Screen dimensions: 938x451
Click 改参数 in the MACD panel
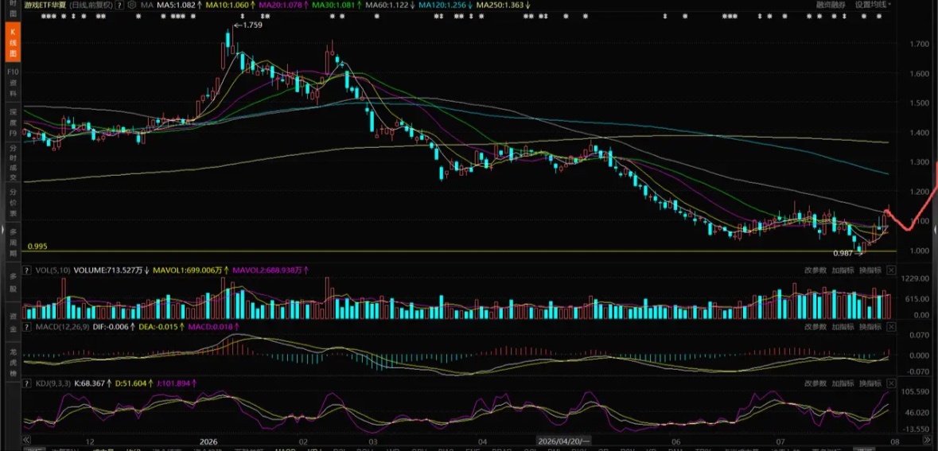[815, 327]
